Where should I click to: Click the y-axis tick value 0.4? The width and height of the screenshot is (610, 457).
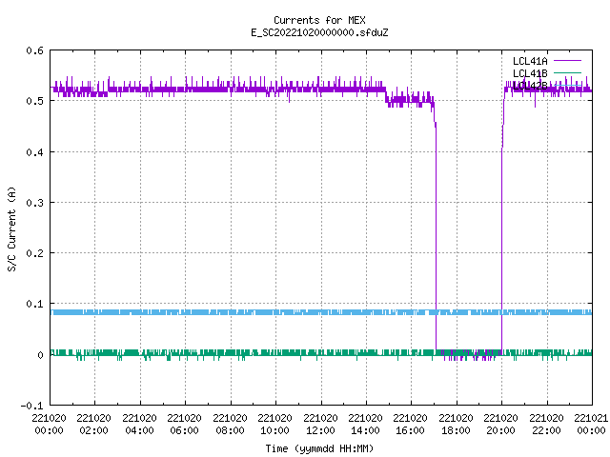(34, 152)
